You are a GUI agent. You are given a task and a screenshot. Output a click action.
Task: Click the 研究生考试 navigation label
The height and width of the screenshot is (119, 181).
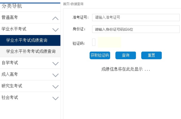coord(12,86)
